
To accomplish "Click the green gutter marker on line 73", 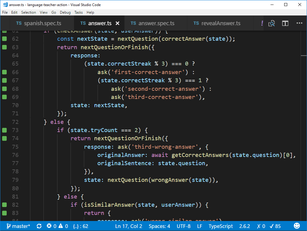I will (4, 130).
